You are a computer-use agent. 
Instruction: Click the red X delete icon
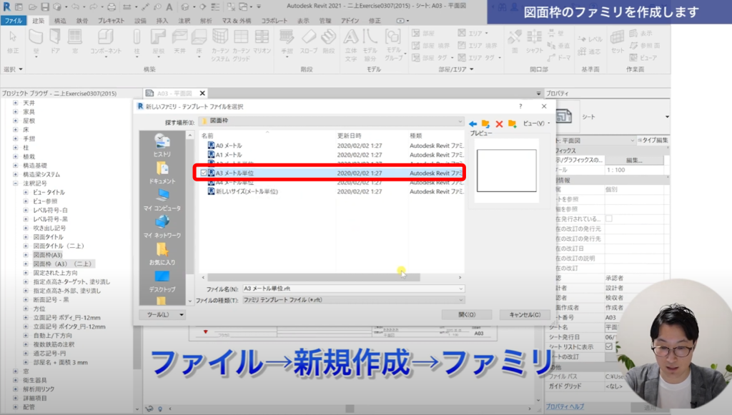[x=499, y=124]
